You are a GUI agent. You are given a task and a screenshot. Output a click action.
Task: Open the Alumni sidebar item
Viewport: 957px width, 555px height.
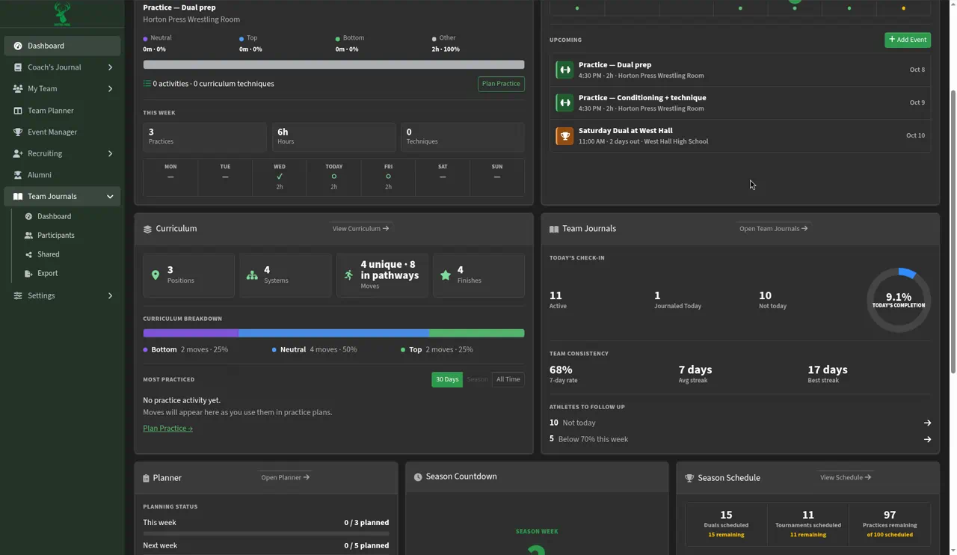pos(62,175)
